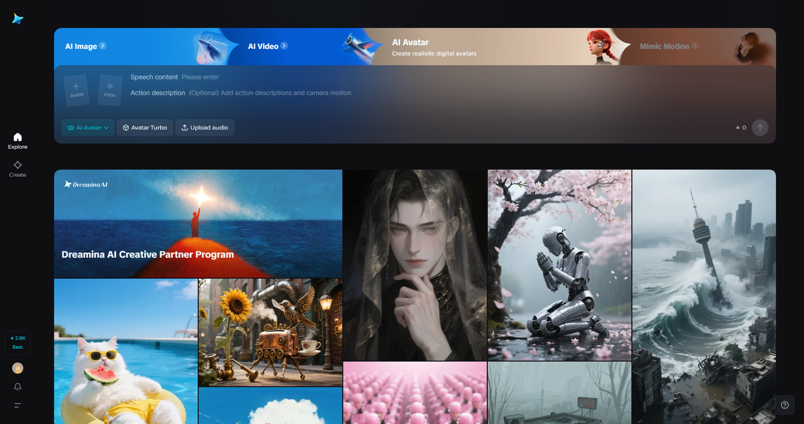Open the help question mark button
Image resolution: width=804 pixels, height=424 pixels.
[x=785, y=405]
